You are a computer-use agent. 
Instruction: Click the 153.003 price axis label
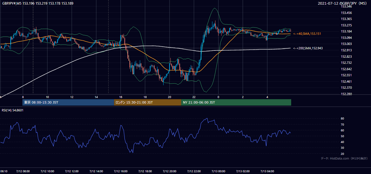346,44
